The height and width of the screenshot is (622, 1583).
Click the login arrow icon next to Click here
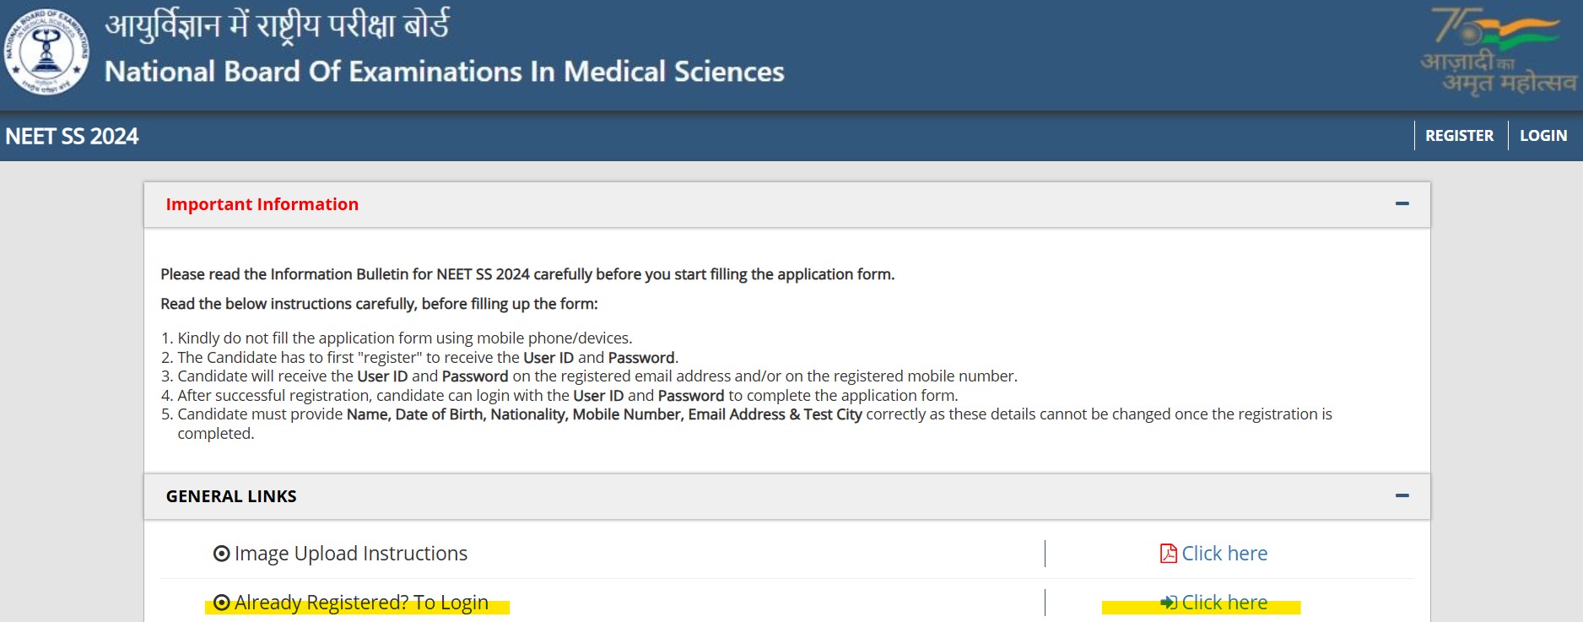[x=1168, y=603]
